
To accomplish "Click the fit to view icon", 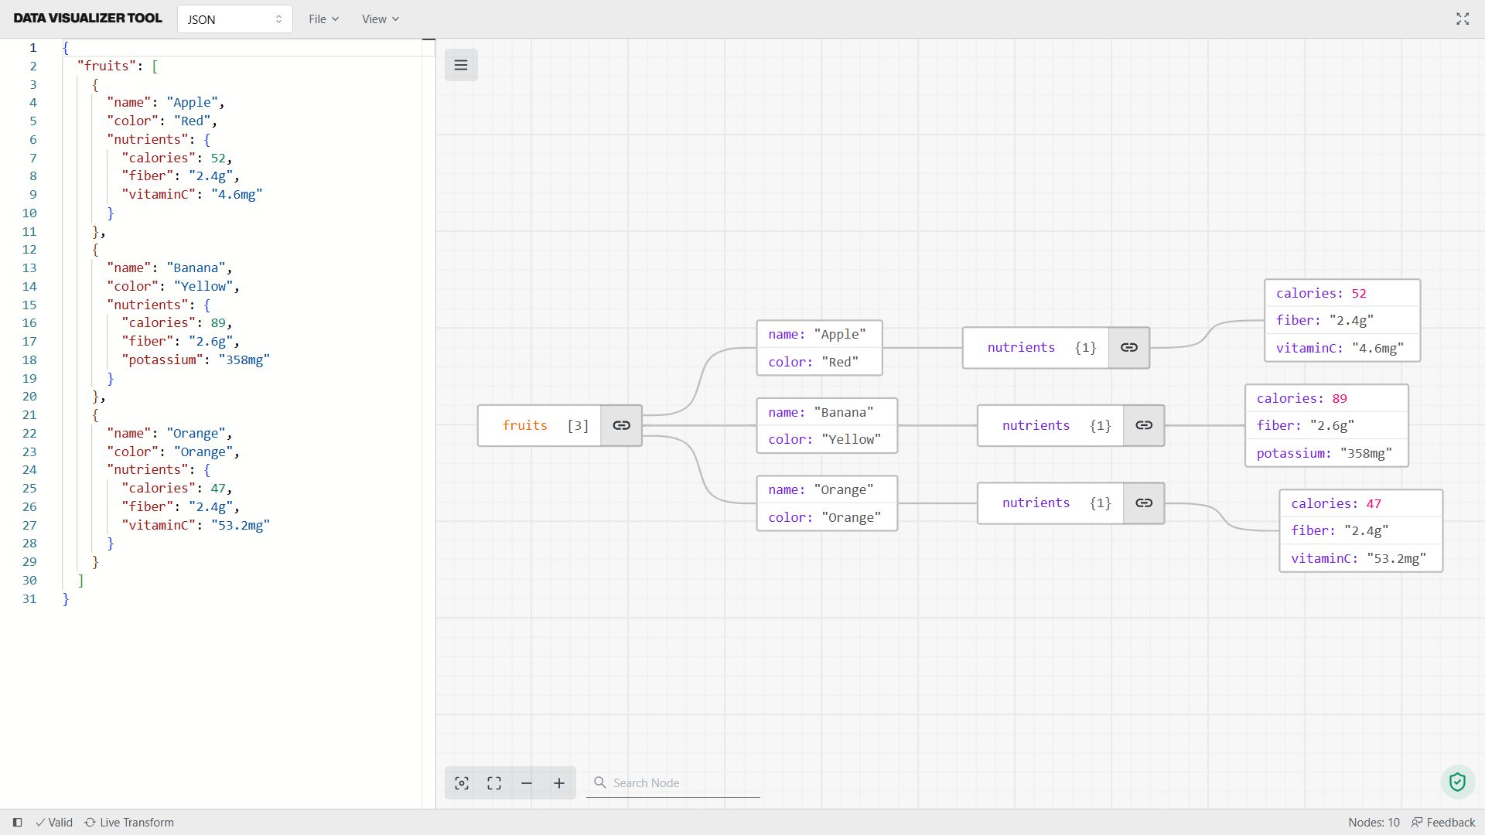I will [494, 783].
